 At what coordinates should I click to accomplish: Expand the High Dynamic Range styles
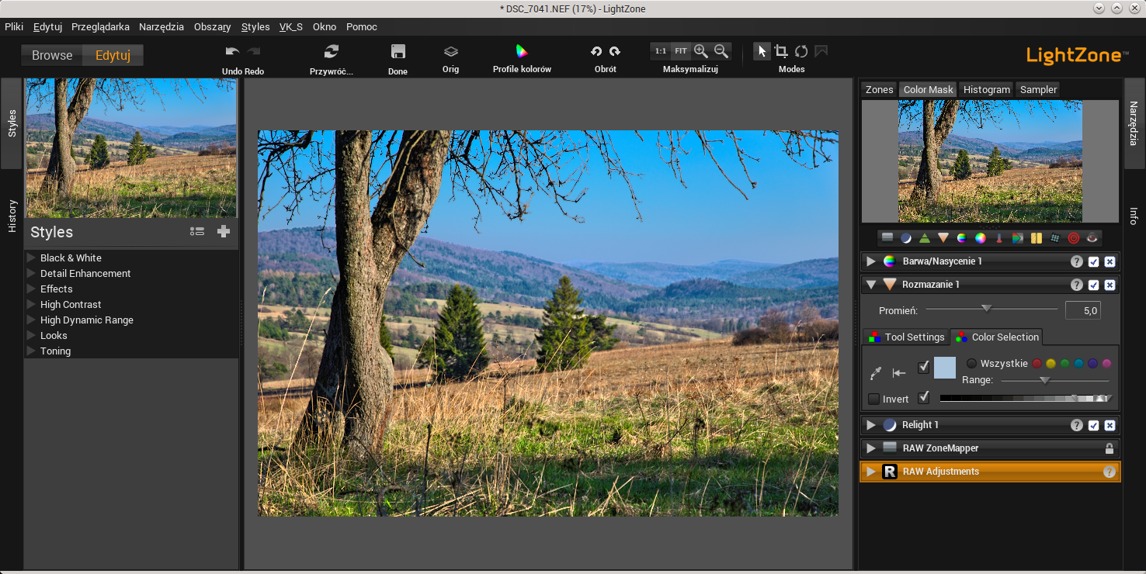pos(31,320)
